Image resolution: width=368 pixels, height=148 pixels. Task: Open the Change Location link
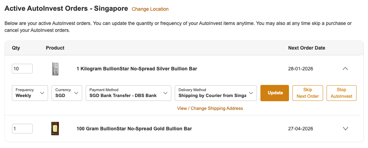point(150,9)
